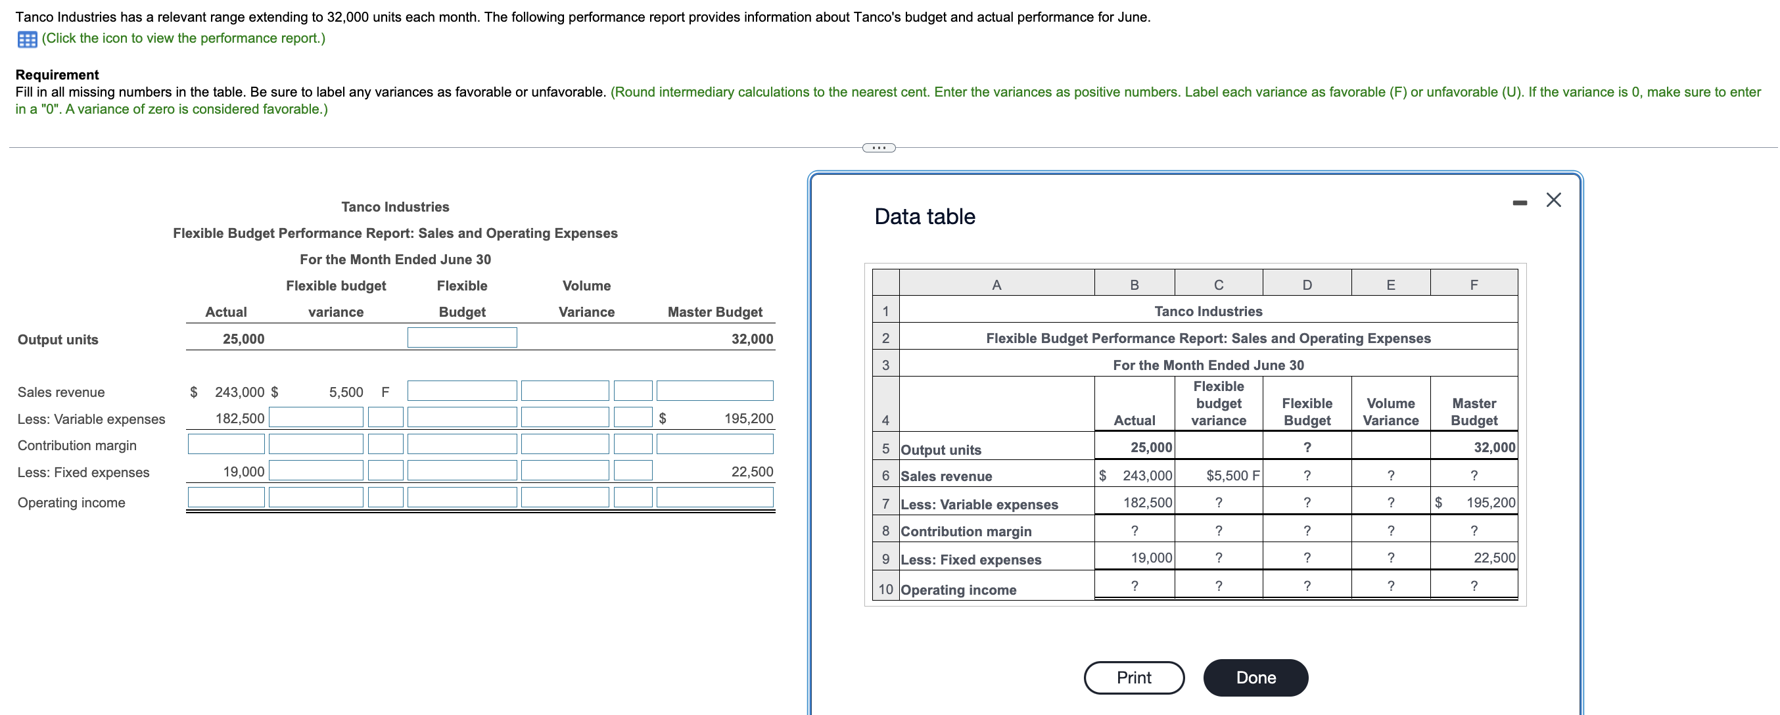Open the performance report via its link
Viewport: 1780px width, 715px height.
183,39
